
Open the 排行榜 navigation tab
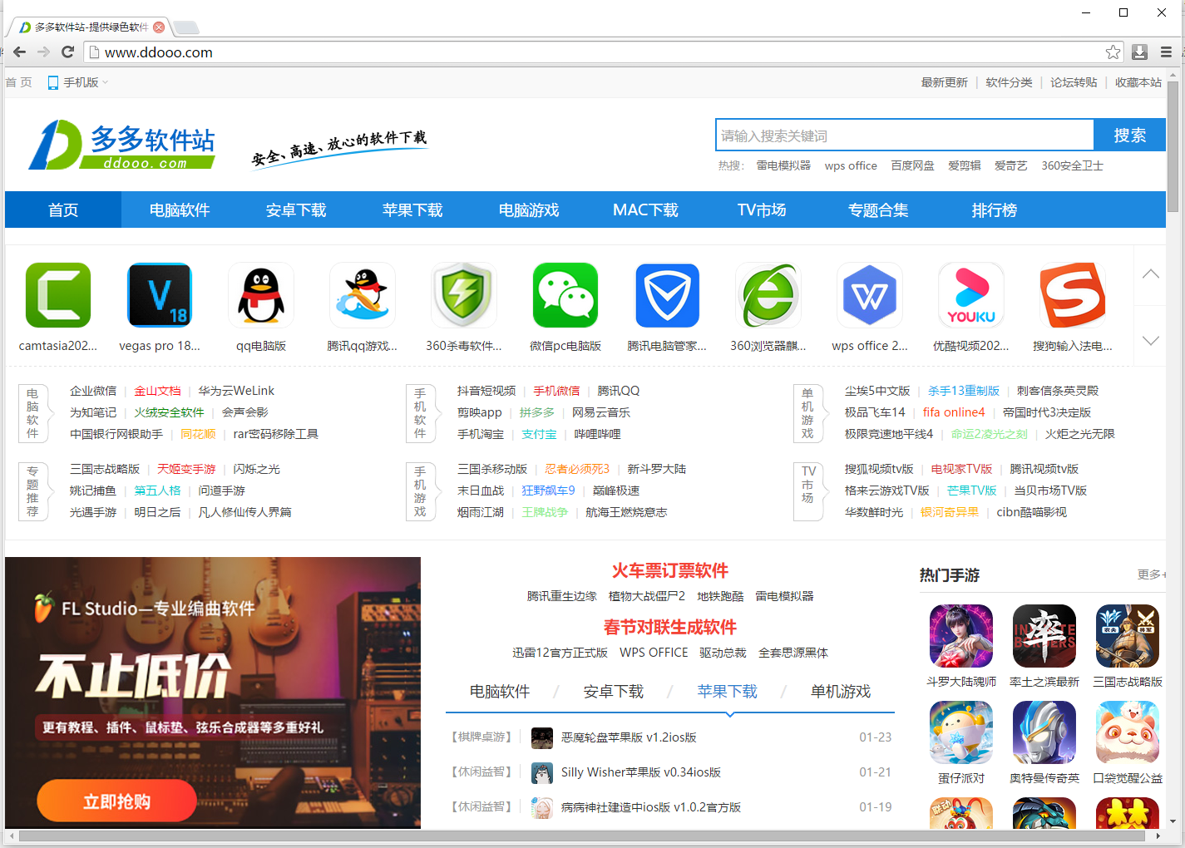point(995,210)
